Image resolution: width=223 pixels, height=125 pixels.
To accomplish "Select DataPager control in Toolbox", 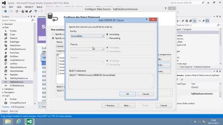I will tap(15, 42).
